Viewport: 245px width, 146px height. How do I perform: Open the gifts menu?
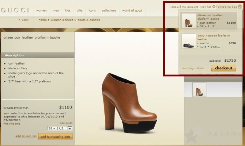tap(79, 10)
